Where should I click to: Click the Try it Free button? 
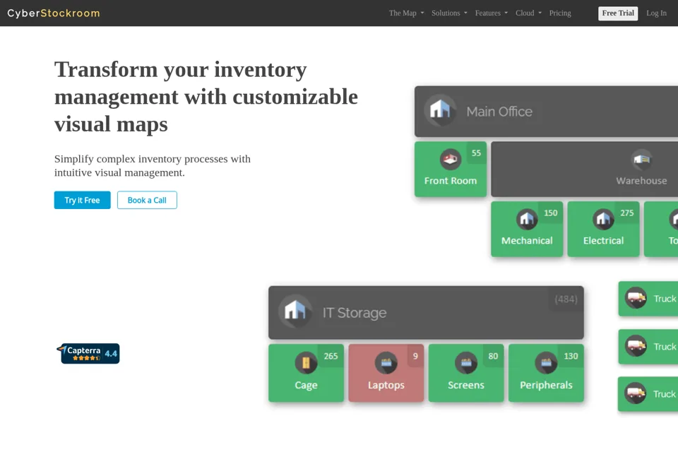point(82,200)
